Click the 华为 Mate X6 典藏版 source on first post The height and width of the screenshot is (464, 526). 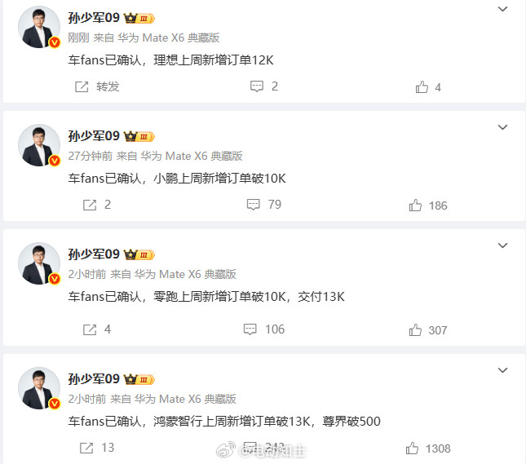[169, 38]
